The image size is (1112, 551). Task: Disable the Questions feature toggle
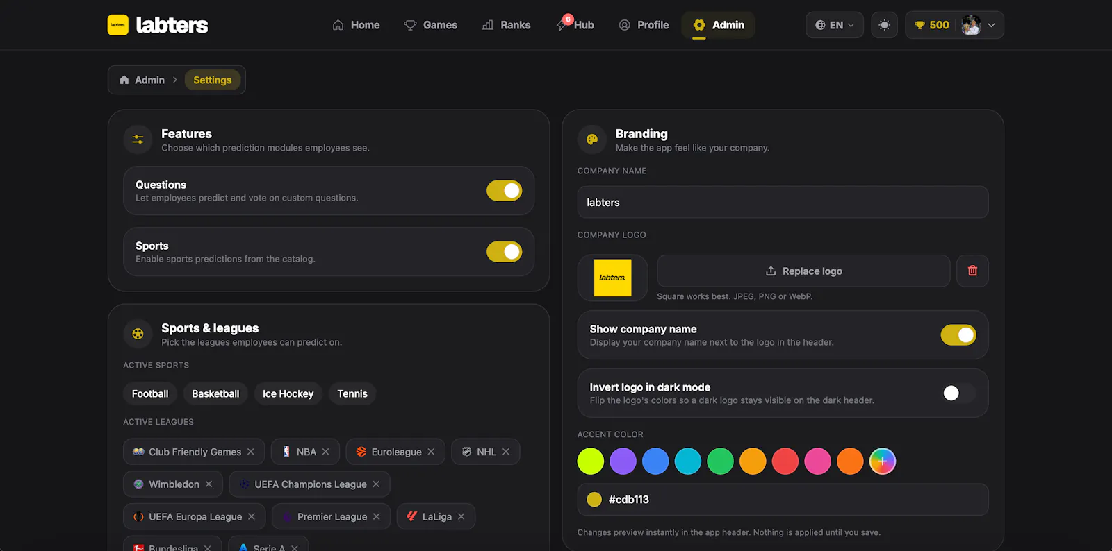(x=504, y=191)
